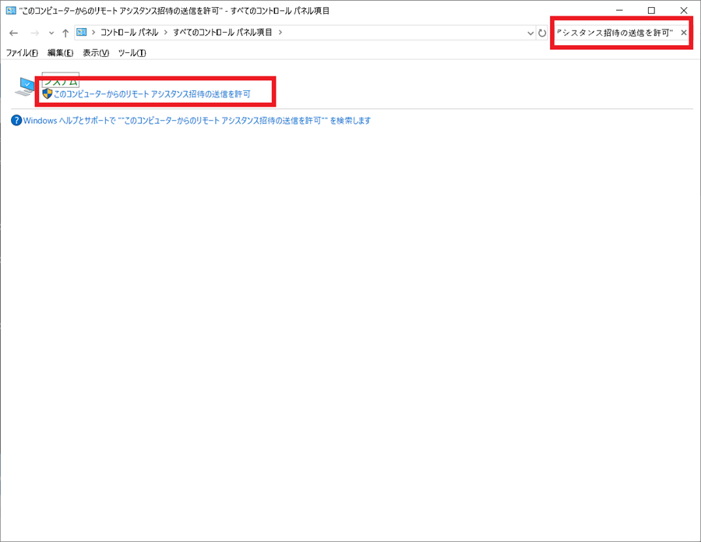The image size is (701, 542).
Task: Click the window title bar Control Panel icon
Action: (x=11, y=10)
